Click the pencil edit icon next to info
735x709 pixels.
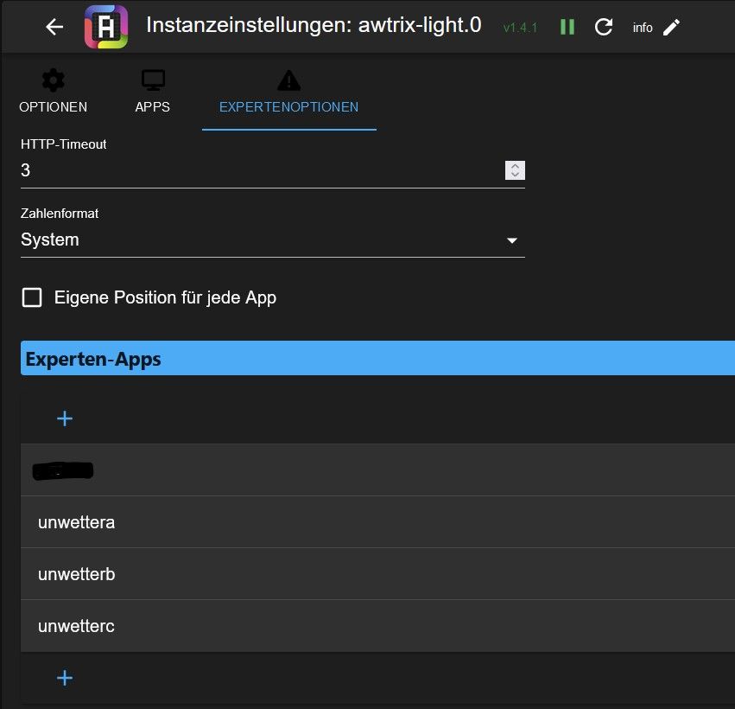coord(671,27)
